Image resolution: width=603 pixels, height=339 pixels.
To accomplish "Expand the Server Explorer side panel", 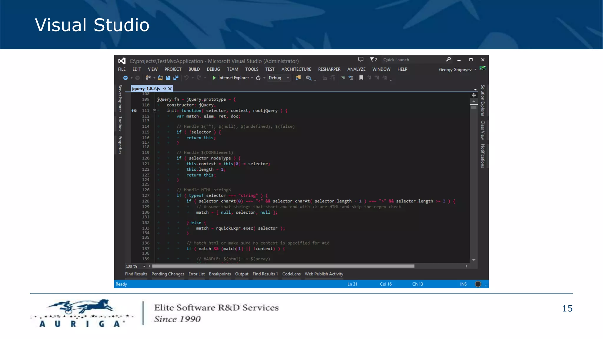I will coord(120,98).
